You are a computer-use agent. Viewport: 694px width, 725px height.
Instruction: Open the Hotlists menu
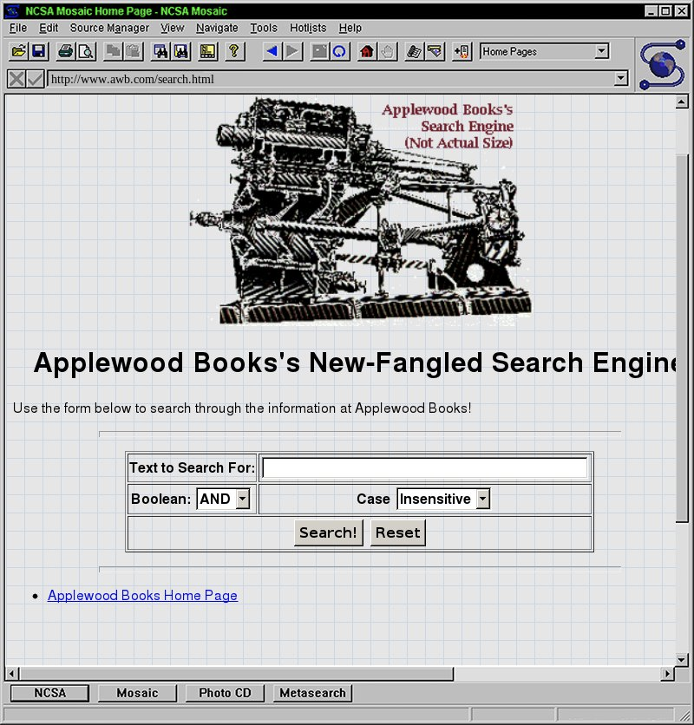tap(308, 28)
